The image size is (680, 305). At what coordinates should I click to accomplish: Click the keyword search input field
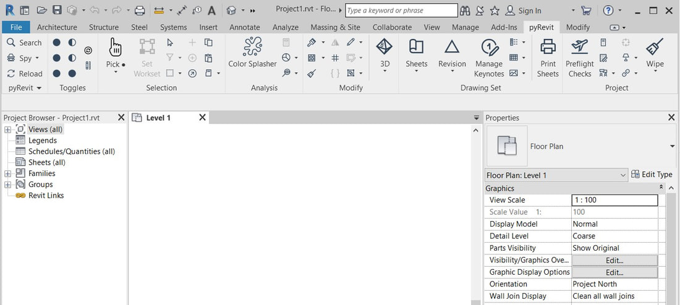(401, 10)
